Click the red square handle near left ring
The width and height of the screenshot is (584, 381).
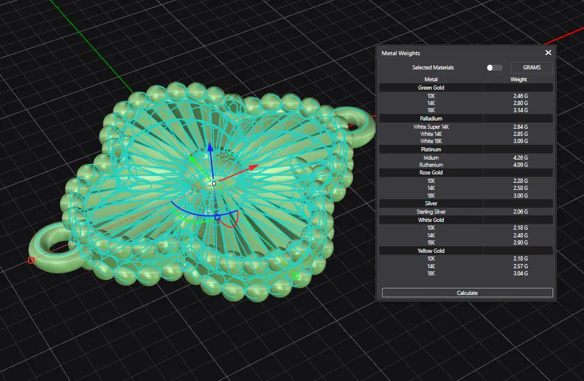coord(31,260)
